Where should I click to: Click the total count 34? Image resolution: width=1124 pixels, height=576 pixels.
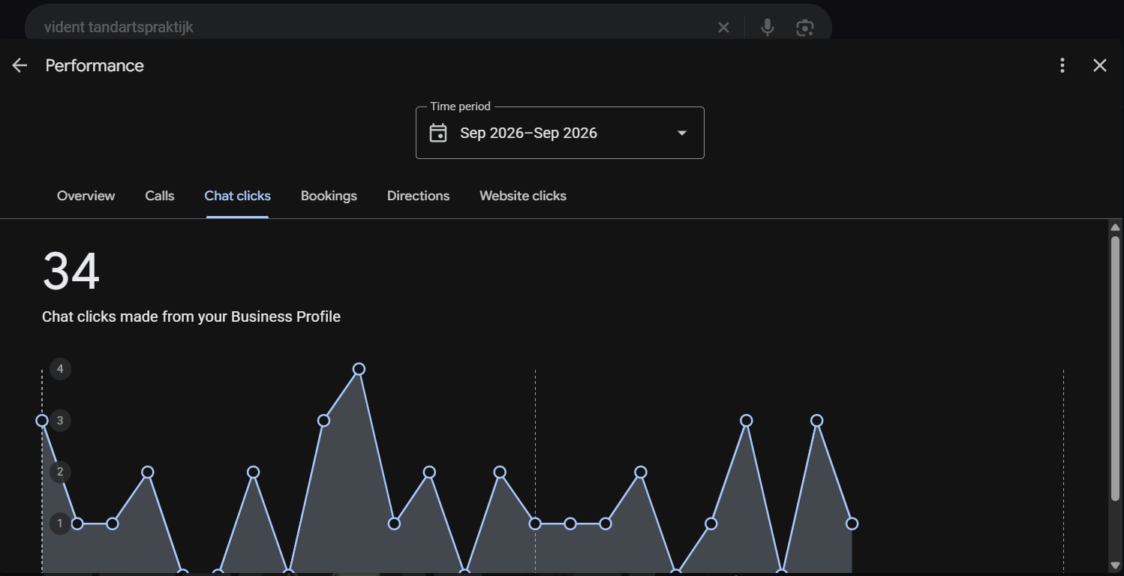pyautogui.click(x=71, y=271)
